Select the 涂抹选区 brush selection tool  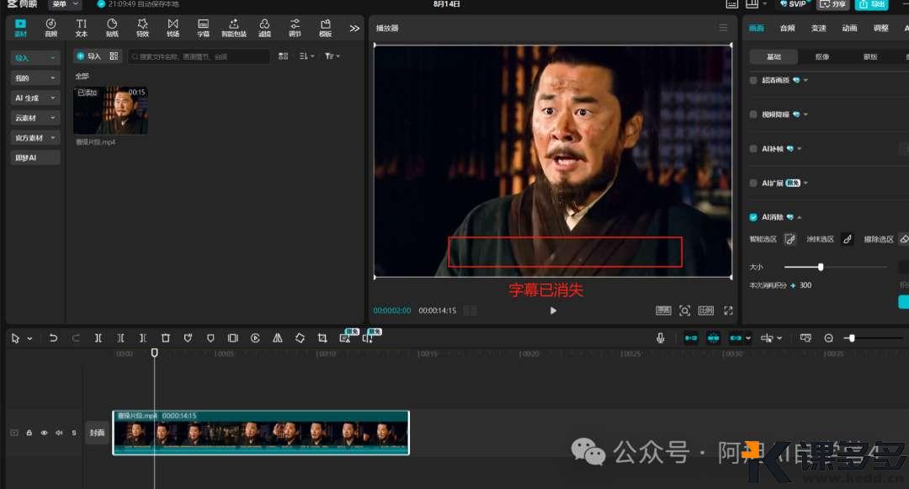click(x=848, y=239)
